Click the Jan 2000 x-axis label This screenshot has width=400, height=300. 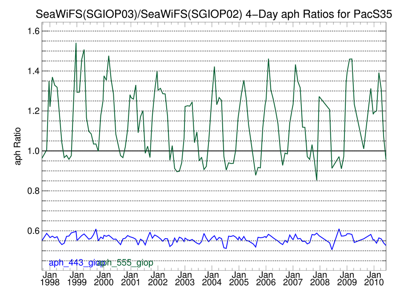[104, 279]
